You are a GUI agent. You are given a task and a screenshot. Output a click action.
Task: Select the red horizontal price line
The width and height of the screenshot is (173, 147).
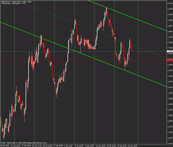coord(83,61)
